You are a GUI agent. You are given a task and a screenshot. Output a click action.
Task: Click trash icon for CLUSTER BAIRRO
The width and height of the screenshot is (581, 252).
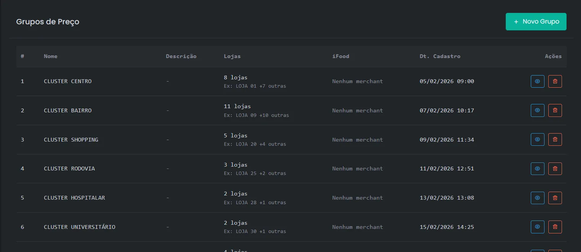(555, 110)
